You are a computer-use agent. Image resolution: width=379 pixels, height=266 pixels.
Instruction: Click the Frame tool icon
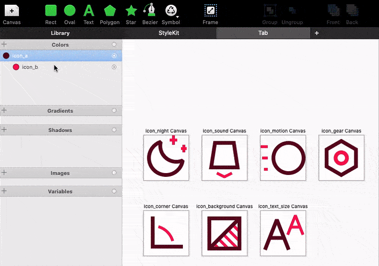point(210,10)
